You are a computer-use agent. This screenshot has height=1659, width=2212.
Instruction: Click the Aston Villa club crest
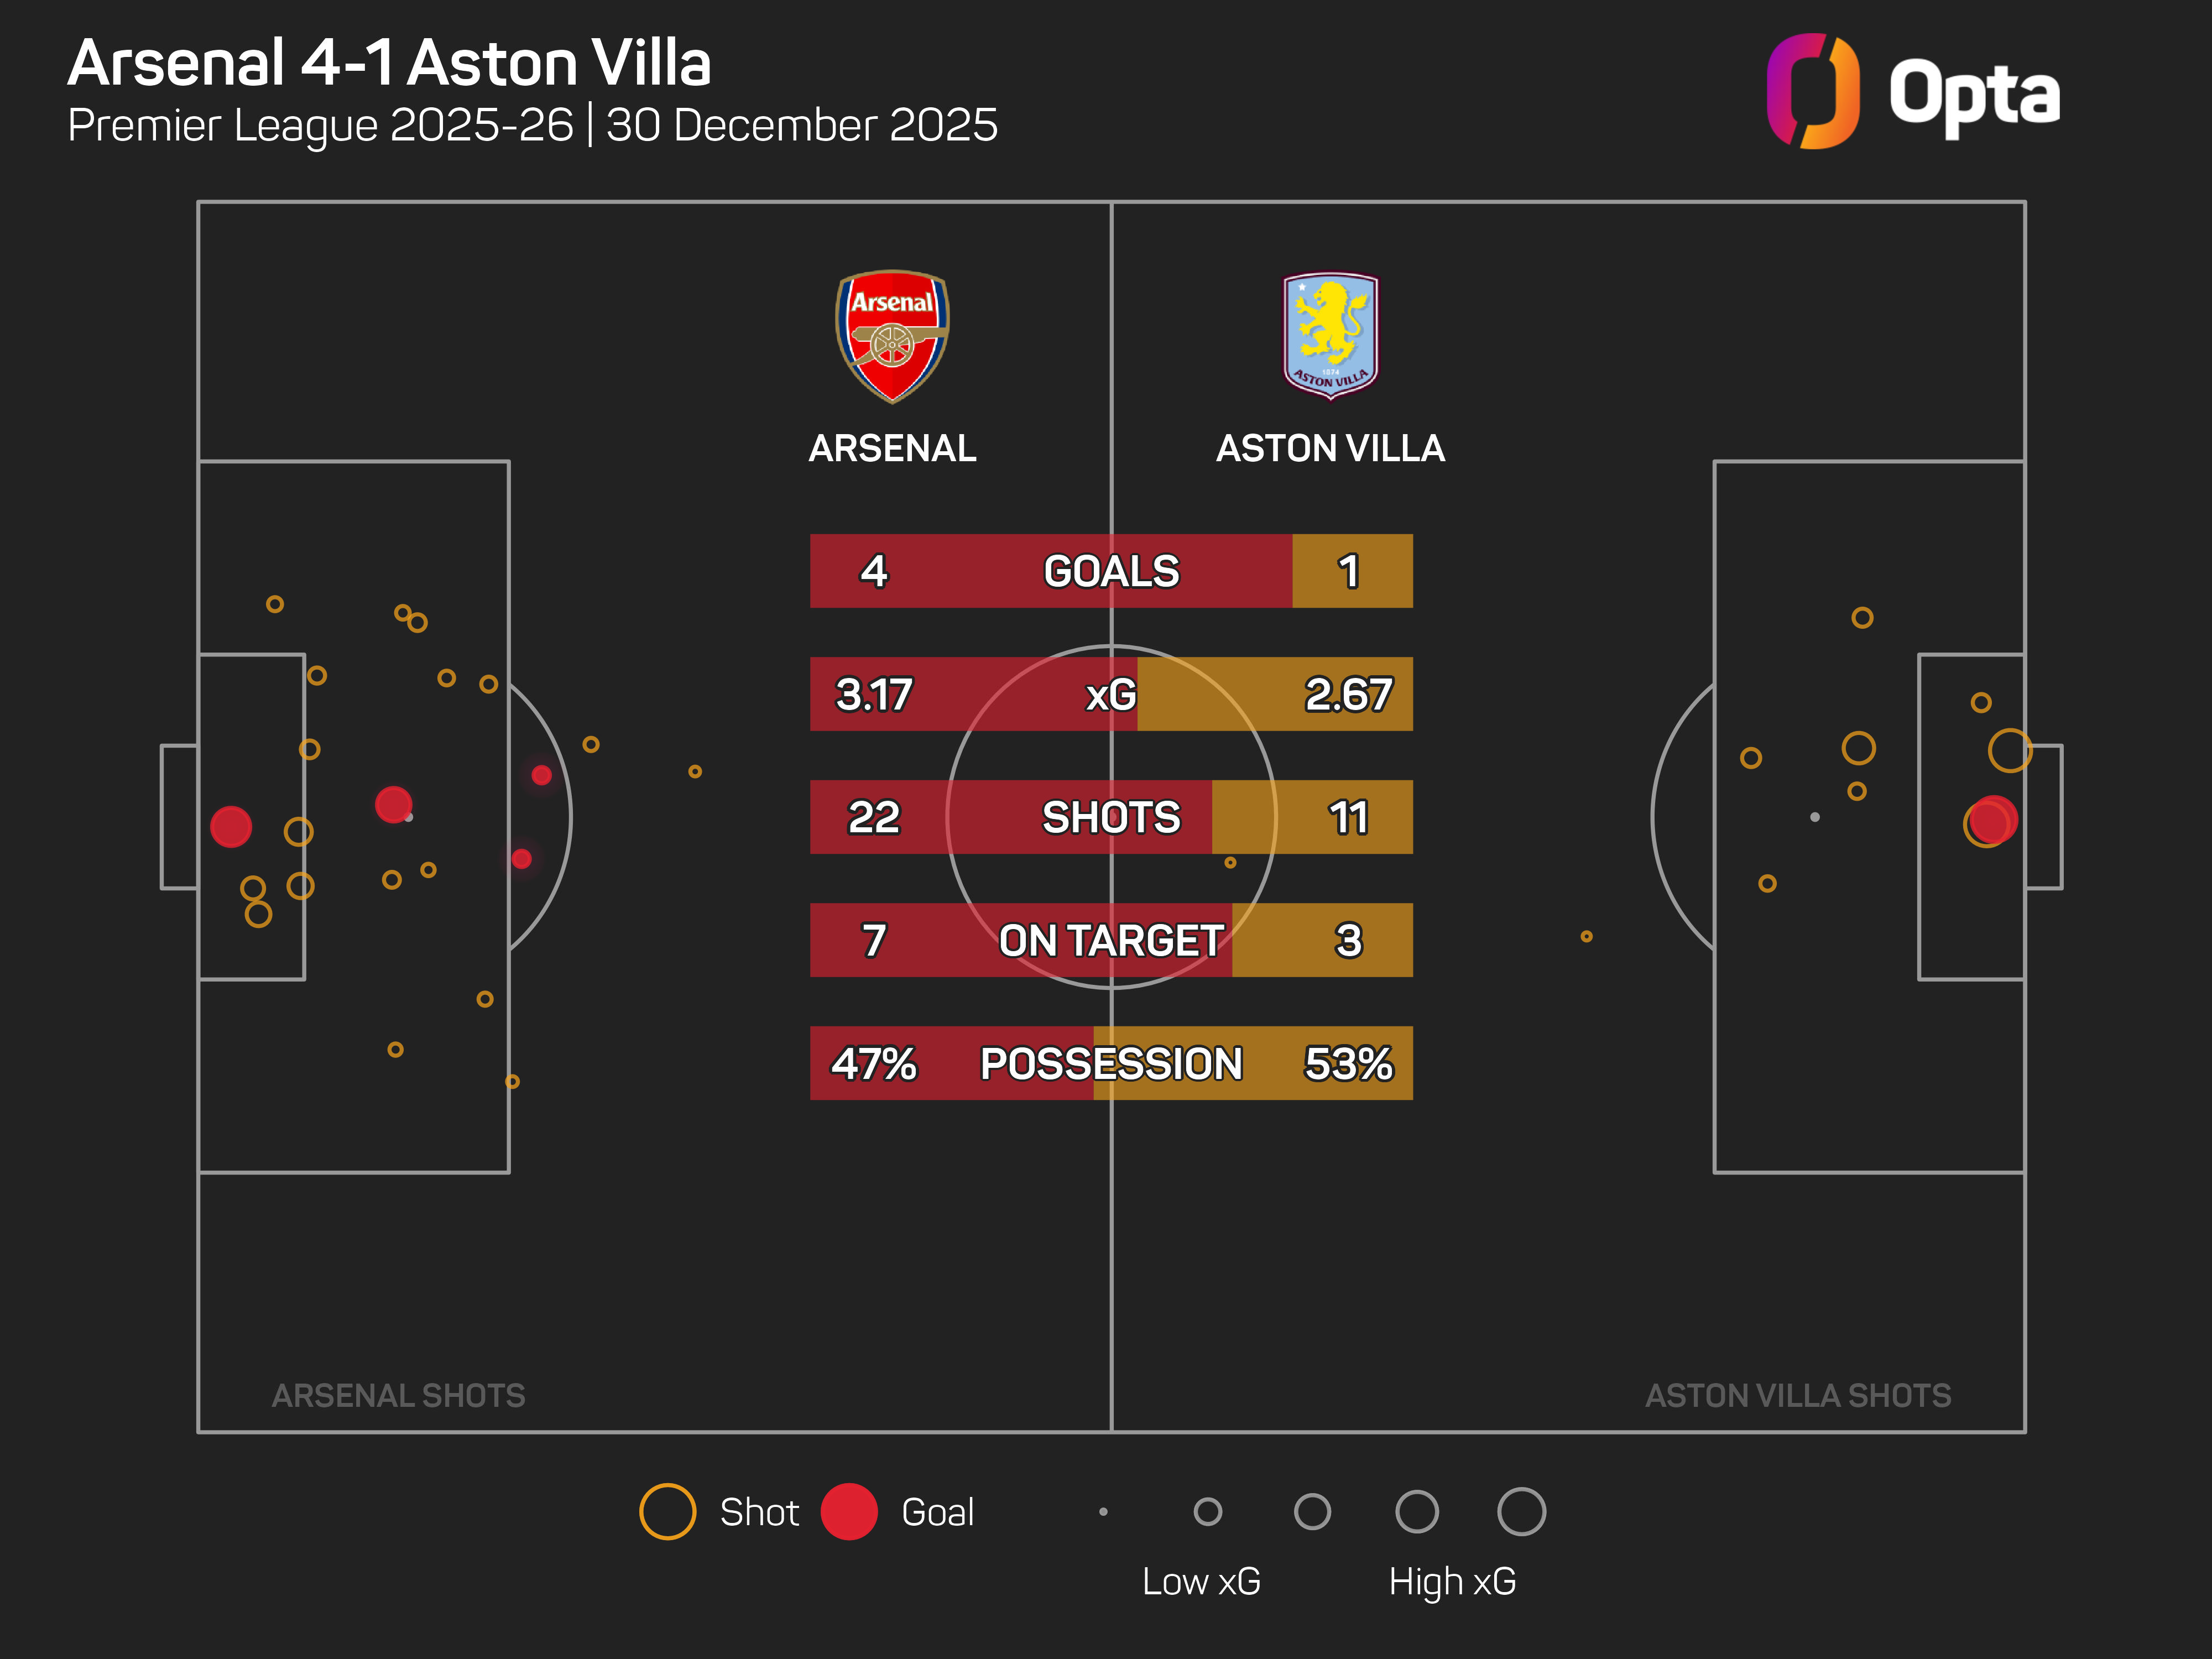[x=1330, y=336]
